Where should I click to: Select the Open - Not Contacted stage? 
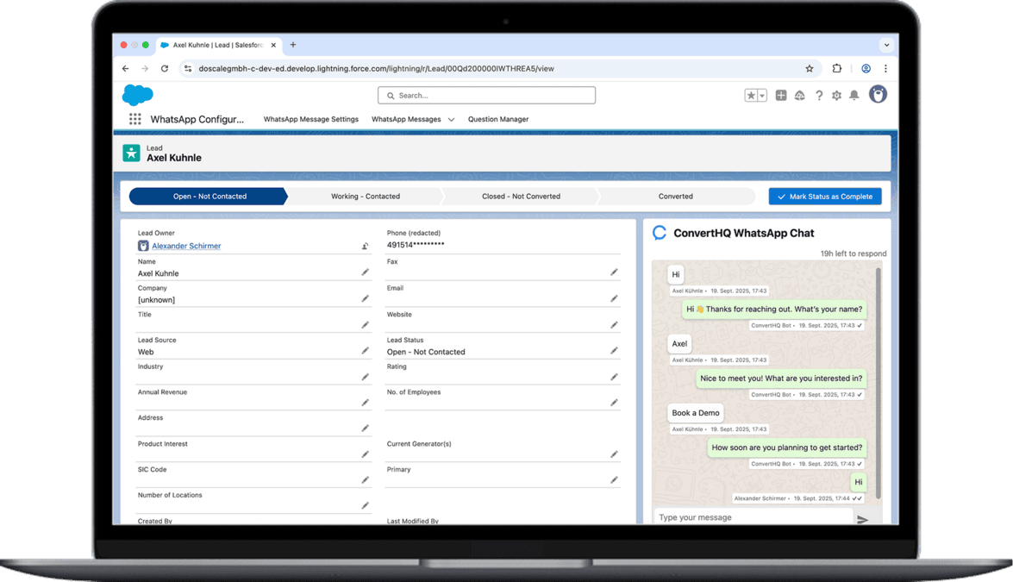pos(209,197)
